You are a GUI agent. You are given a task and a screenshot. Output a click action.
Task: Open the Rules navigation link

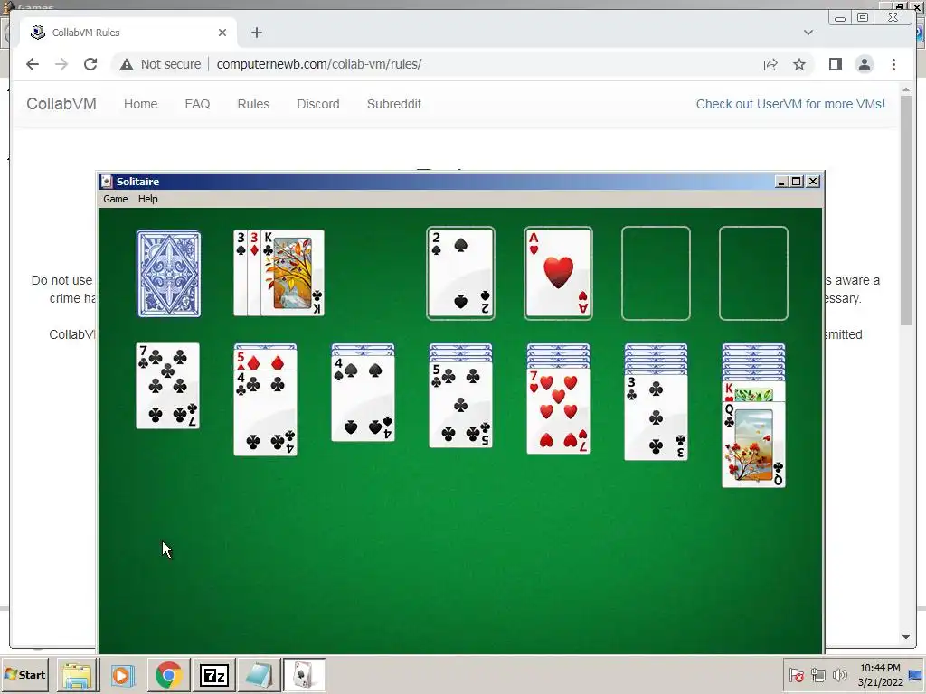pos(253,104)
